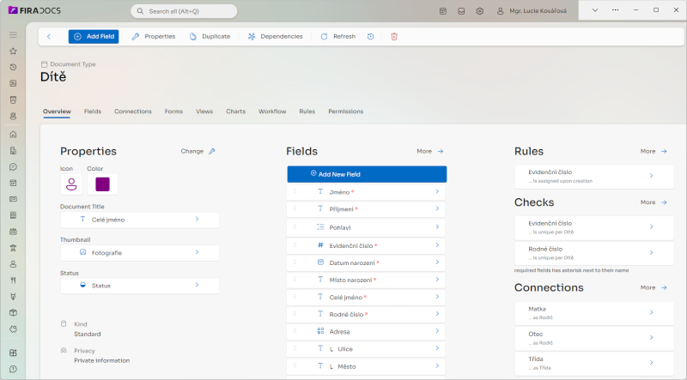
Task: Open the calendar icon in sidebar
Action: (x=13, y=183)
